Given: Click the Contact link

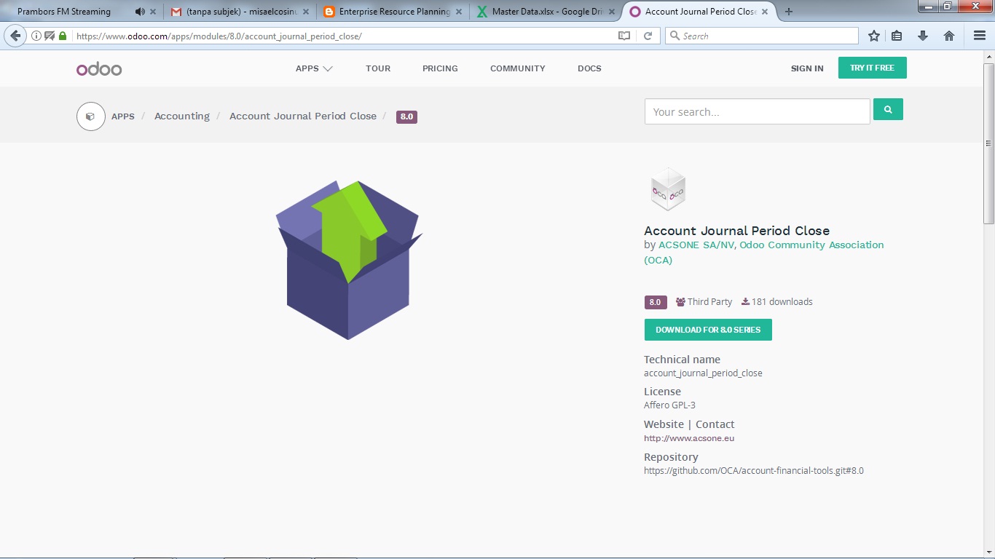Looking at the screenshot, I should point(715,424).
